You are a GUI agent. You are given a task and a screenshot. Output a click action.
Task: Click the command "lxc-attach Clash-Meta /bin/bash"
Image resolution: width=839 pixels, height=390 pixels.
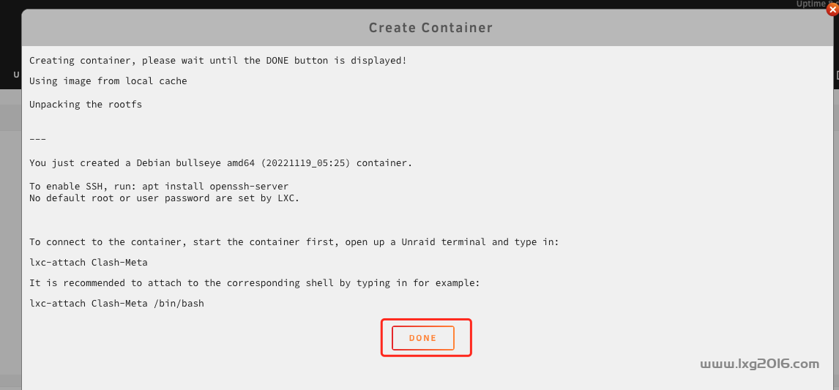(x=116, y=304)
